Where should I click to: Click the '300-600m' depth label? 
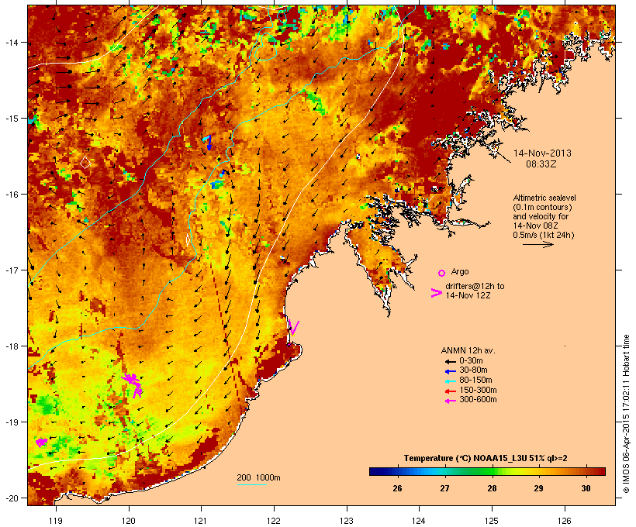[478, 400]
